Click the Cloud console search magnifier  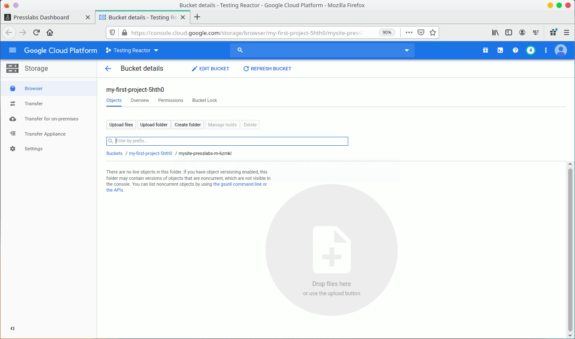(240, 50)
